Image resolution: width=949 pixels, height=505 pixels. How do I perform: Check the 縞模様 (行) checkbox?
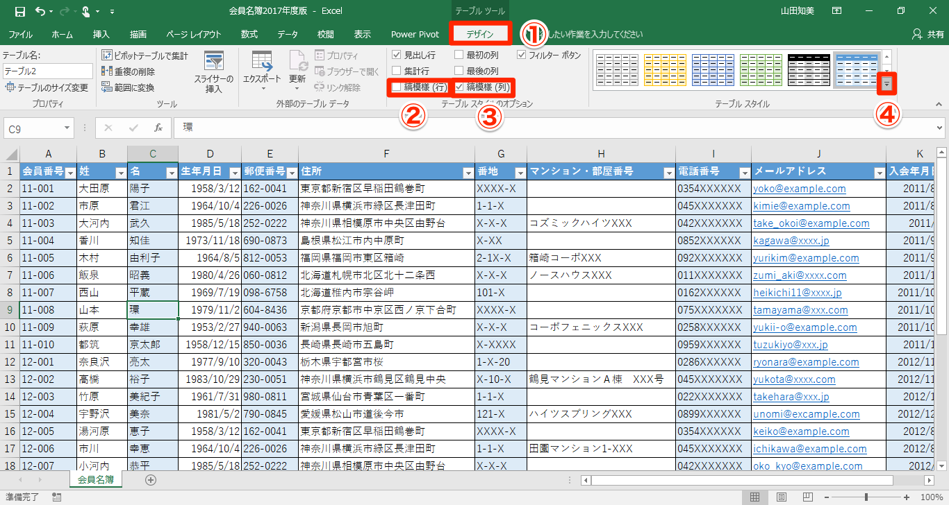[396, 87]
